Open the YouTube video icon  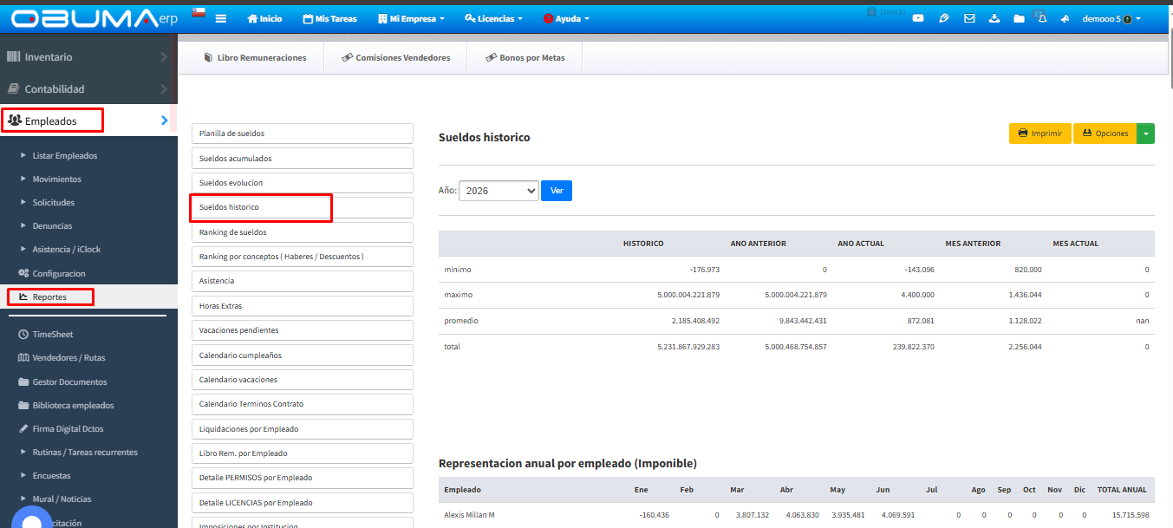point(918,18)
